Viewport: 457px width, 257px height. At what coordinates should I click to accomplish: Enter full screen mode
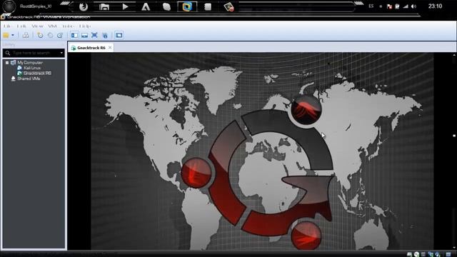click(x=94, y=35)
